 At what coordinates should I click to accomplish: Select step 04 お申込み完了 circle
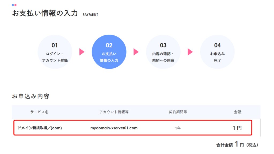(217, 52)
